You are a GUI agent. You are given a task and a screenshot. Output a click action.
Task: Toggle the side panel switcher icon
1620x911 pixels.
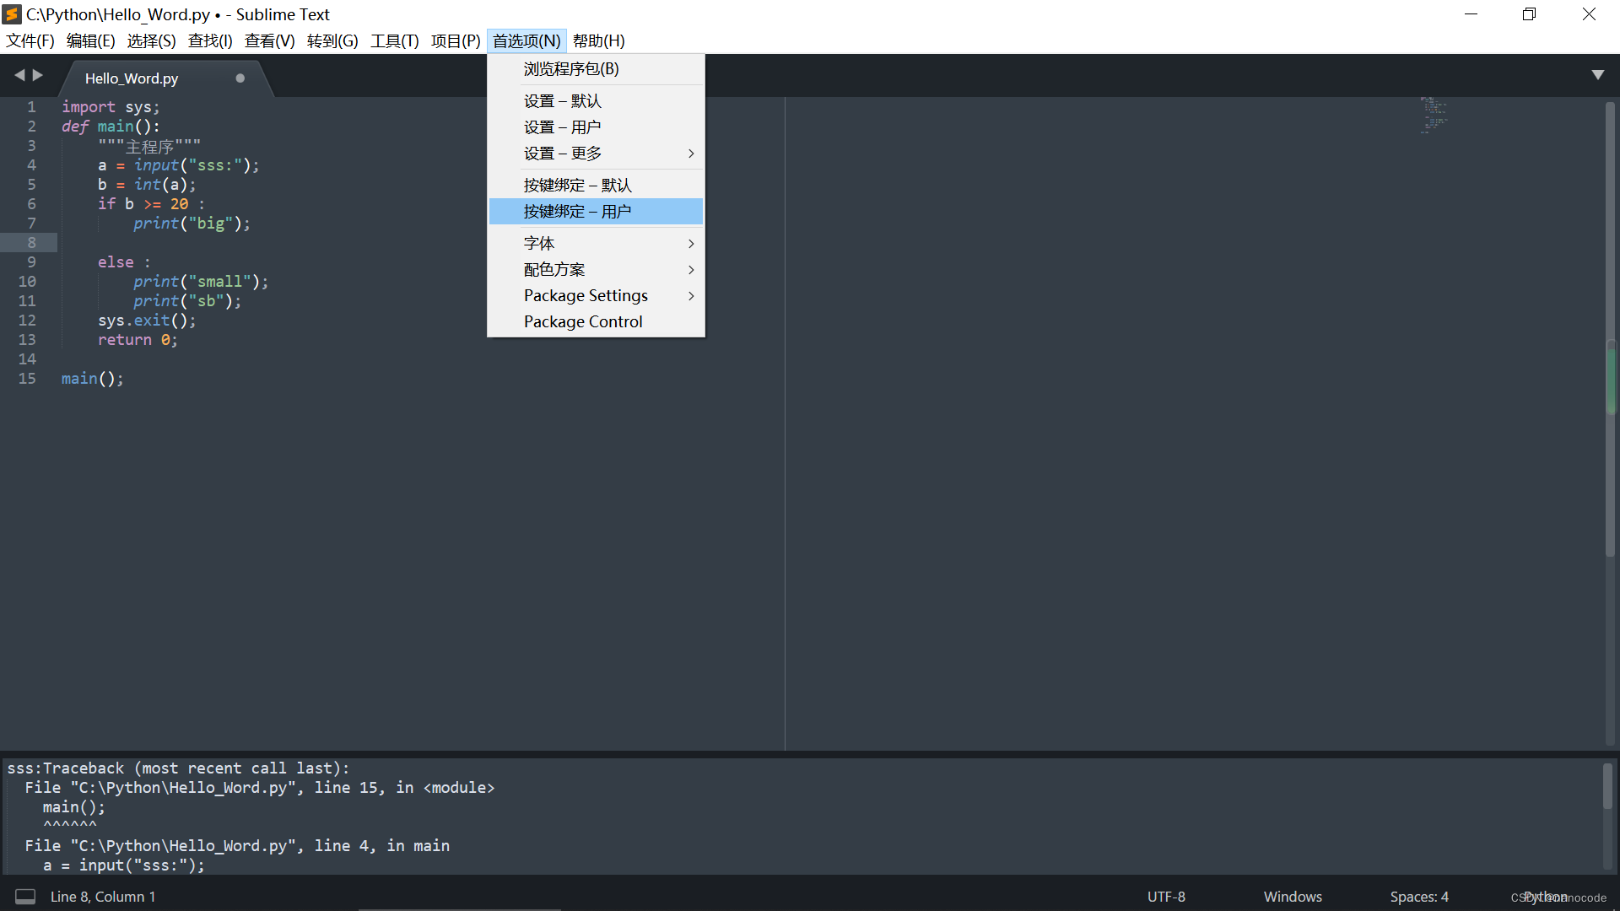click(25, 897)
